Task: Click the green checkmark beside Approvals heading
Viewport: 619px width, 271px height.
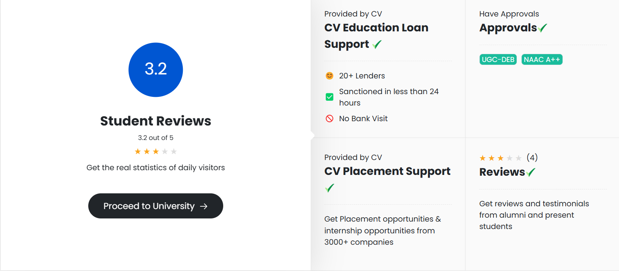Action: 543,28
